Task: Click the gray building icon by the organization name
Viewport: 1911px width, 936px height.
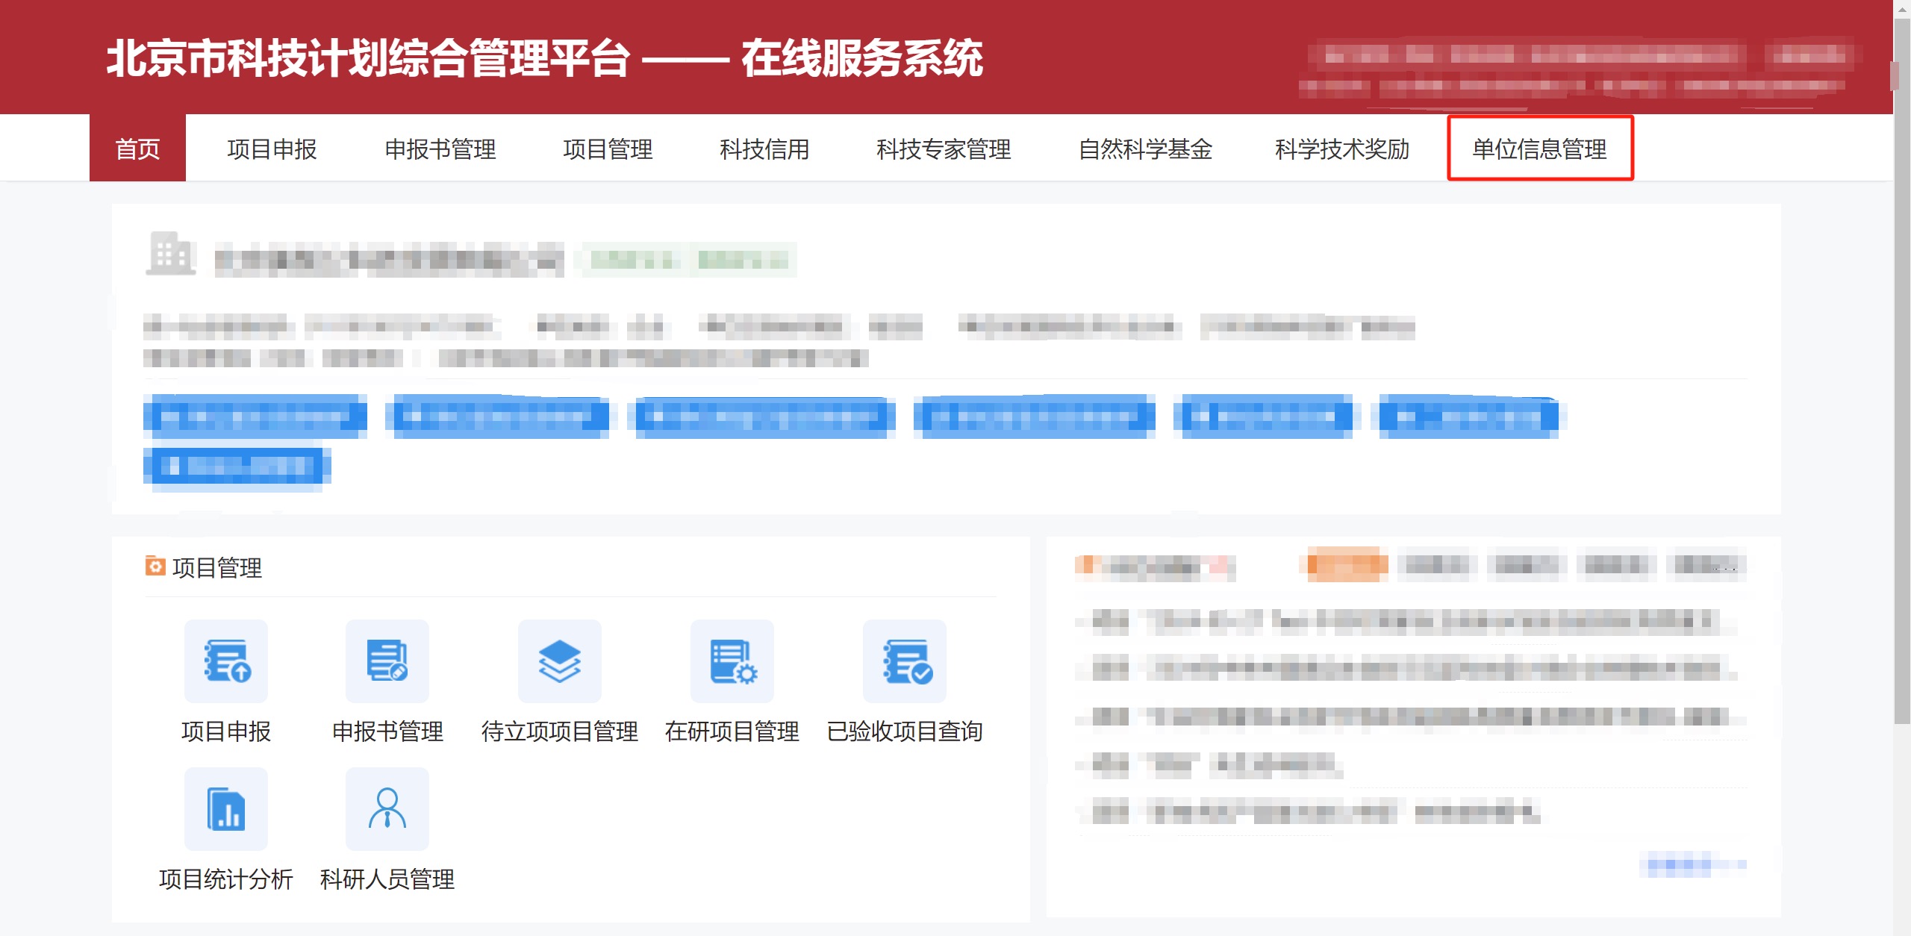Action: (x=170, y=254)
